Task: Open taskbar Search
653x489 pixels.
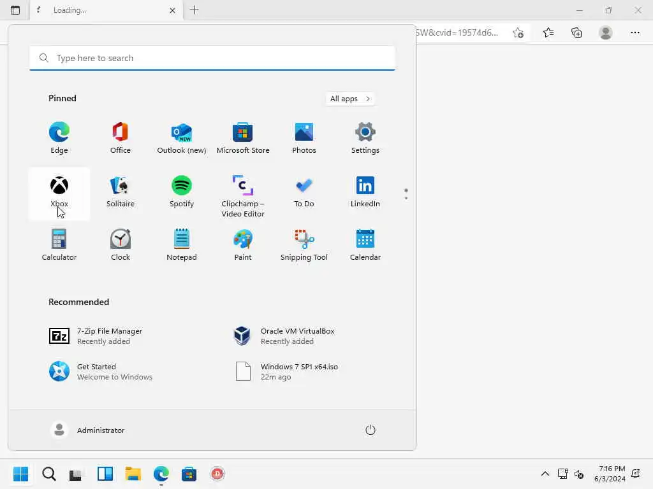Action: [49, 474]
